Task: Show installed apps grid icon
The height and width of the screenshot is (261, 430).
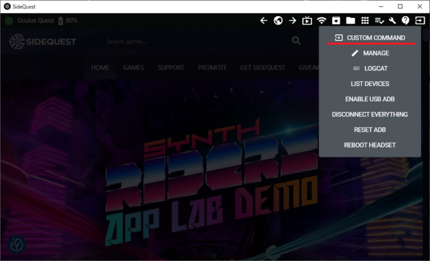Action: [x=365, y=21]
